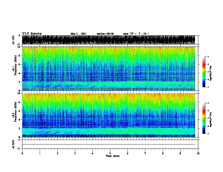Select the "start UT = 7:10:1" header text
The image size is (223, 172).
[136, 34]
